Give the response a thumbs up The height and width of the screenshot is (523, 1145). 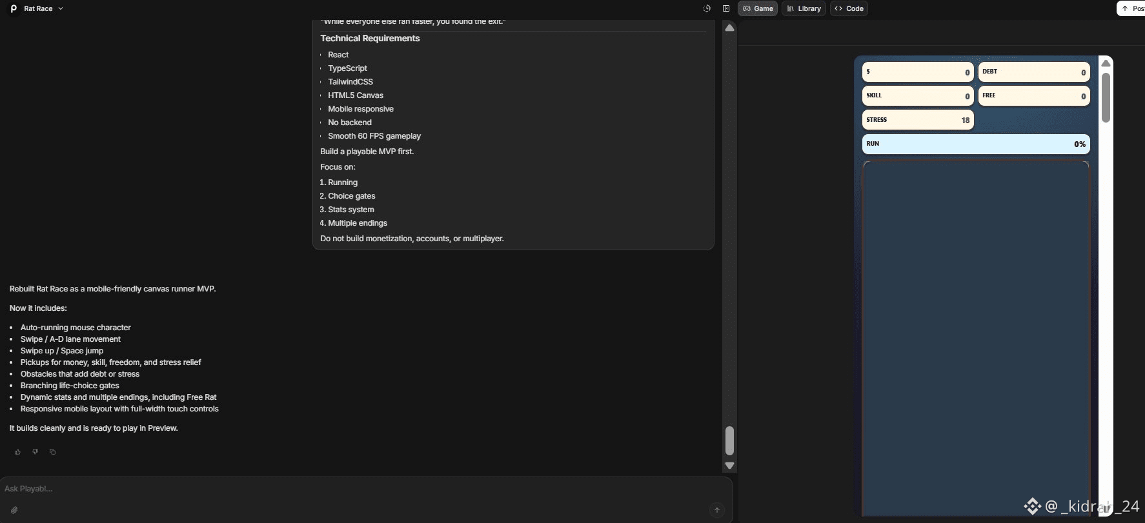pos(17,452)
